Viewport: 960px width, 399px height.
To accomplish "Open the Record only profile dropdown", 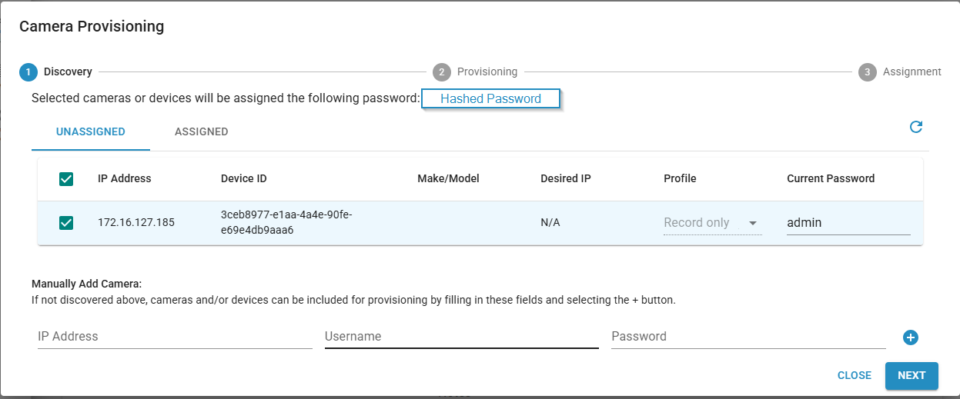I will tap(712, 223).
